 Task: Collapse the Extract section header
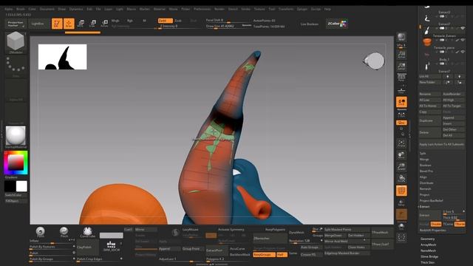point(424,207)
